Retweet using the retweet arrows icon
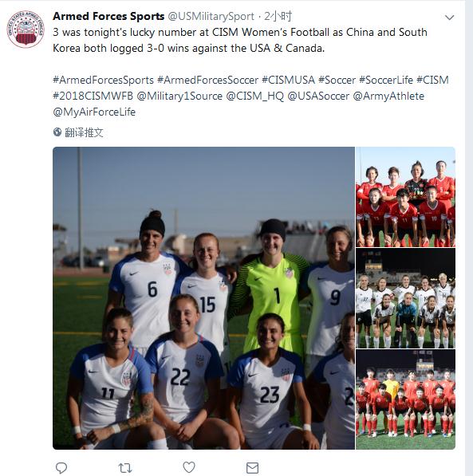The width and height of the screenshot is (473, 476). click(x=125, y=468)
